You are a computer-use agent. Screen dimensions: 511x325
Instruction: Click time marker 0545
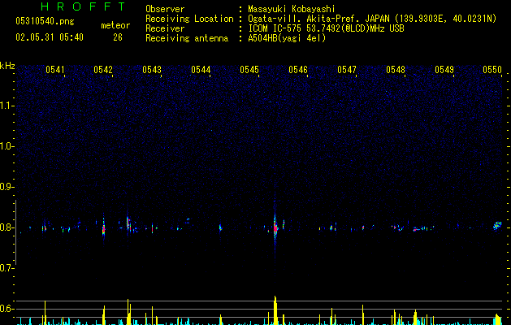point(249,70)
